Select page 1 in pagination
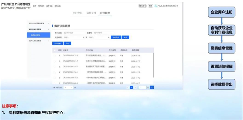Viewport: 243px width, 120px height. (131, 87)
